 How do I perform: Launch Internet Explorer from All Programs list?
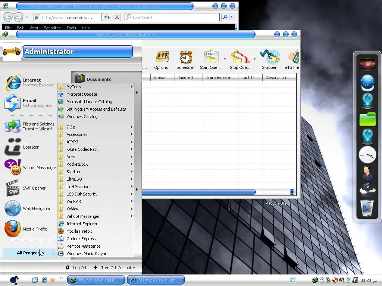pos(96,224)
